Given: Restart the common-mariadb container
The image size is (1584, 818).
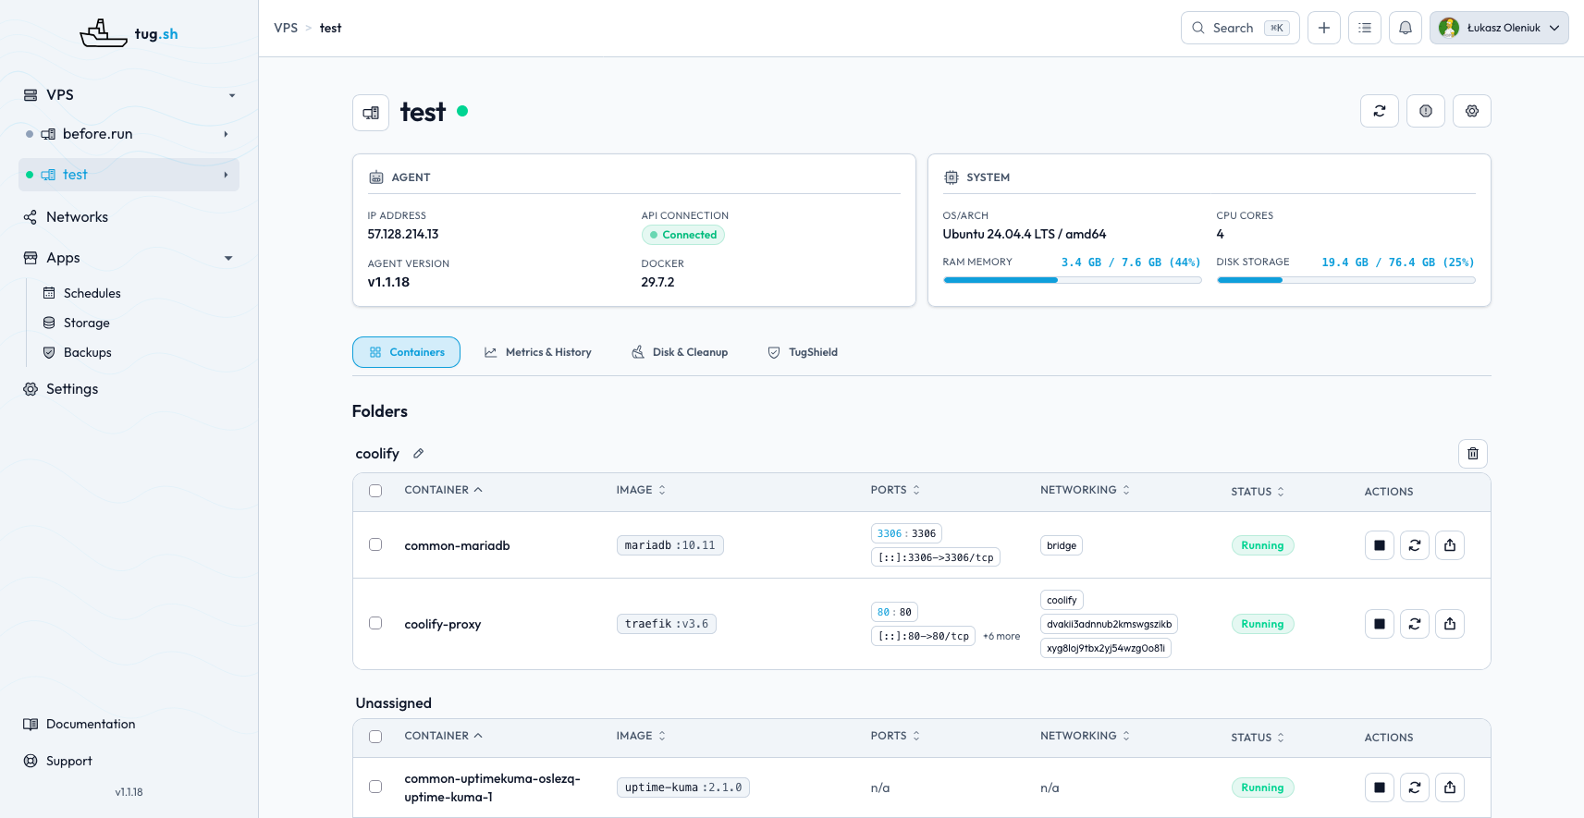Looking at the screenshot, I should [1414, 545].
